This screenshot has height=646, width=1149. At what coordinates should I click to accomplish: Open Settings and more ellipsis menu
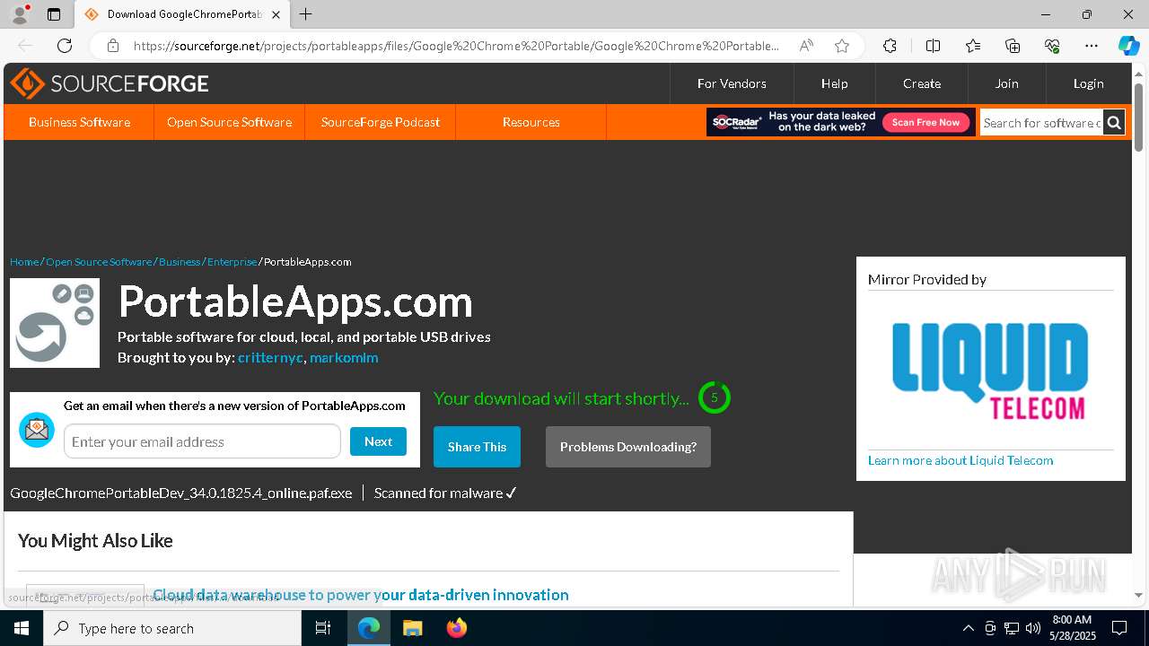coord(1092,46)
